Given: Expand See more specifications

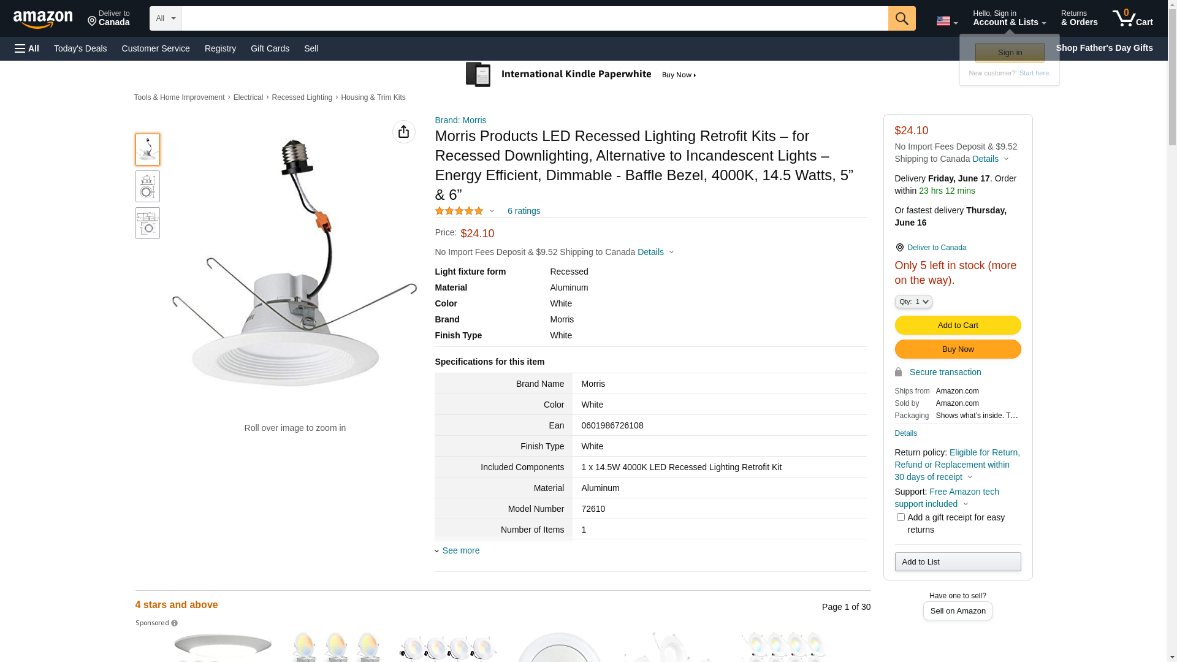Looking at the screenshot, I should click(460, 550).
